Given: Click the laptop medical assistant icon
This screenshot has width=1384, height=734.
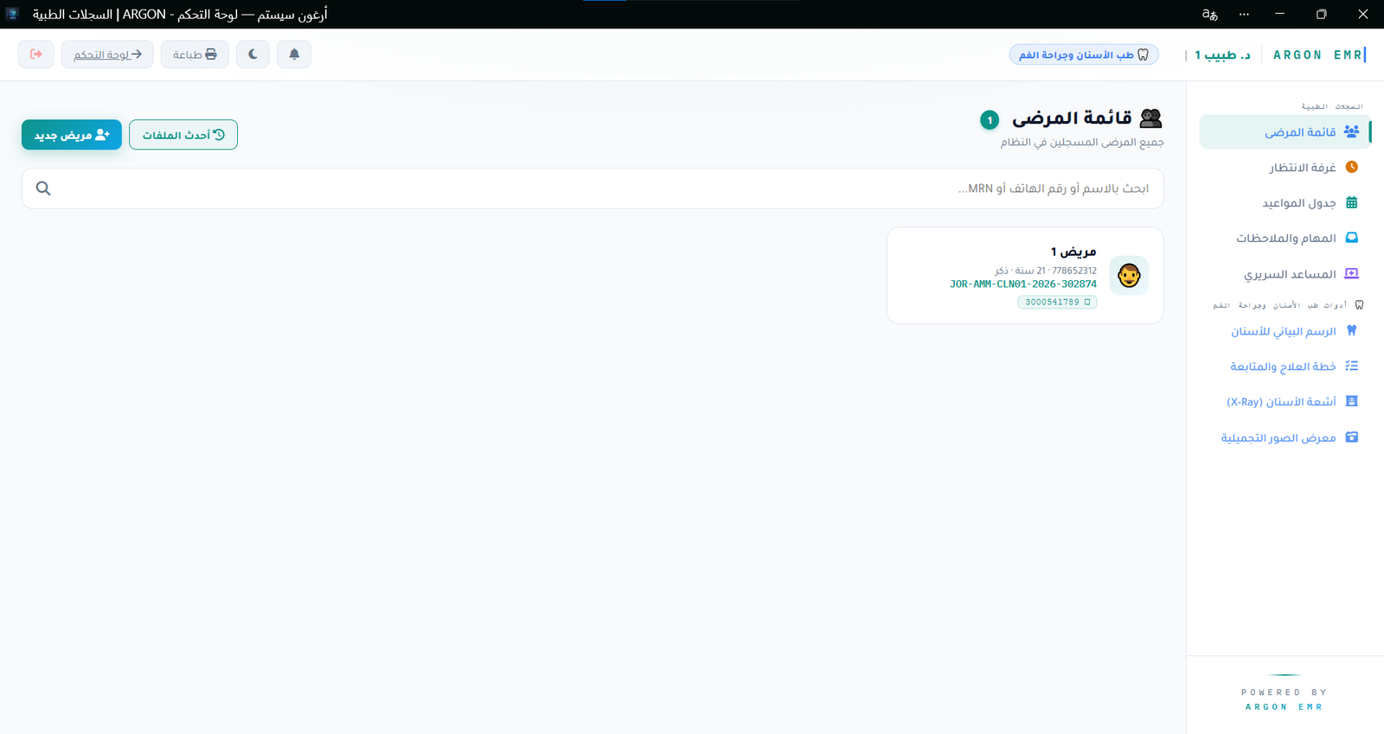Looking at the screenshot, I should pos(1352,274).
